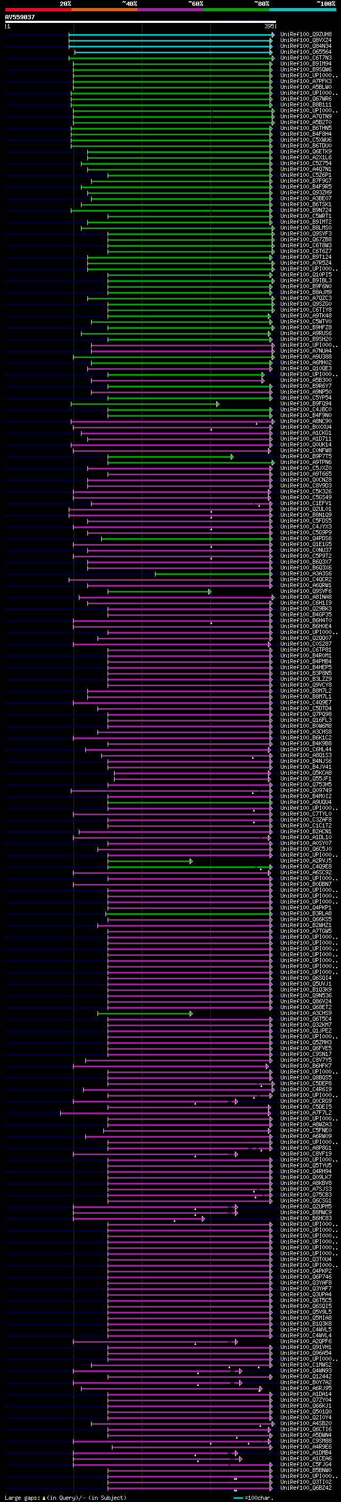Select label UniRef100_A5B2T0

(306, 123)
